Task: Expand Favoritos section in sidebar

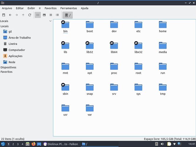Action: (x=6, y=72)
